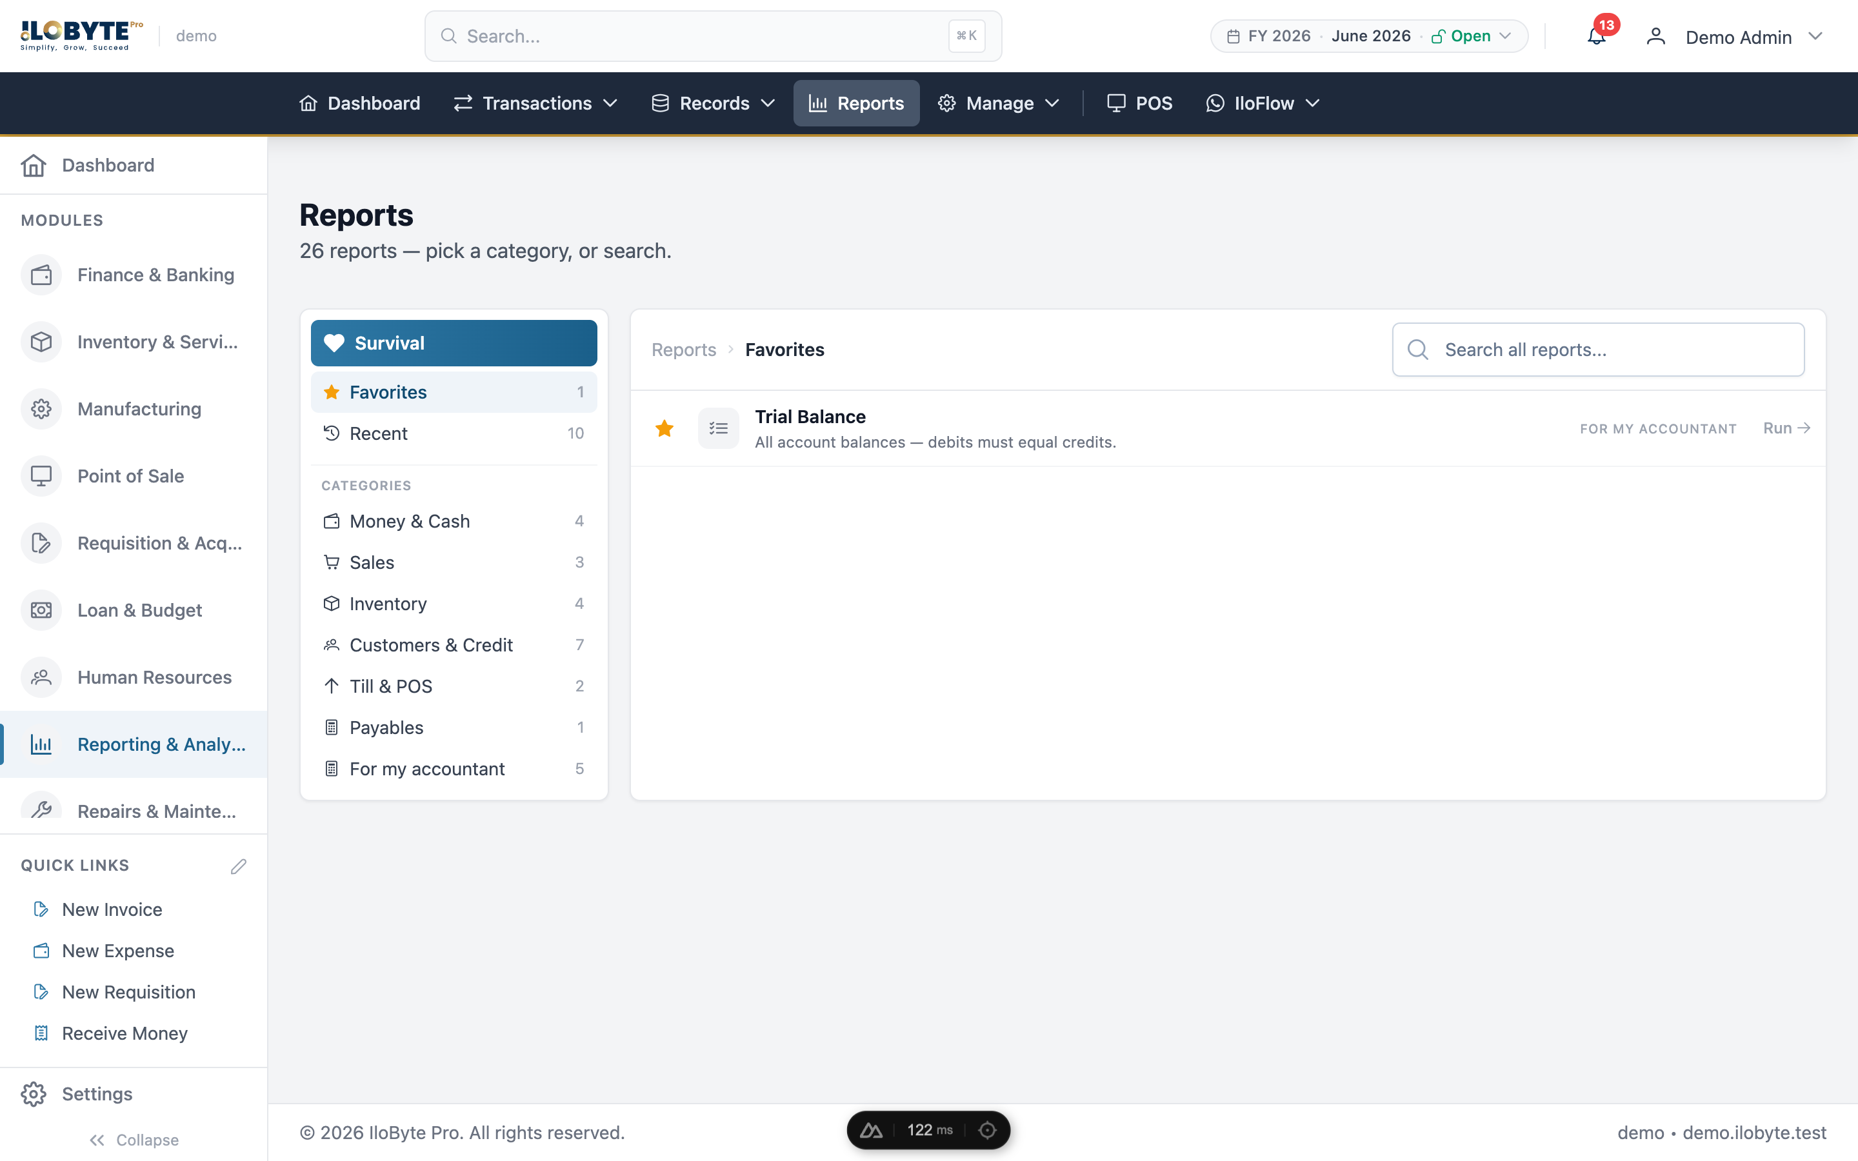1858x1161 pixels.
Task: Unfavorite Trial Balance via the star
Action: pyautogui.click(x=664, y=428)
